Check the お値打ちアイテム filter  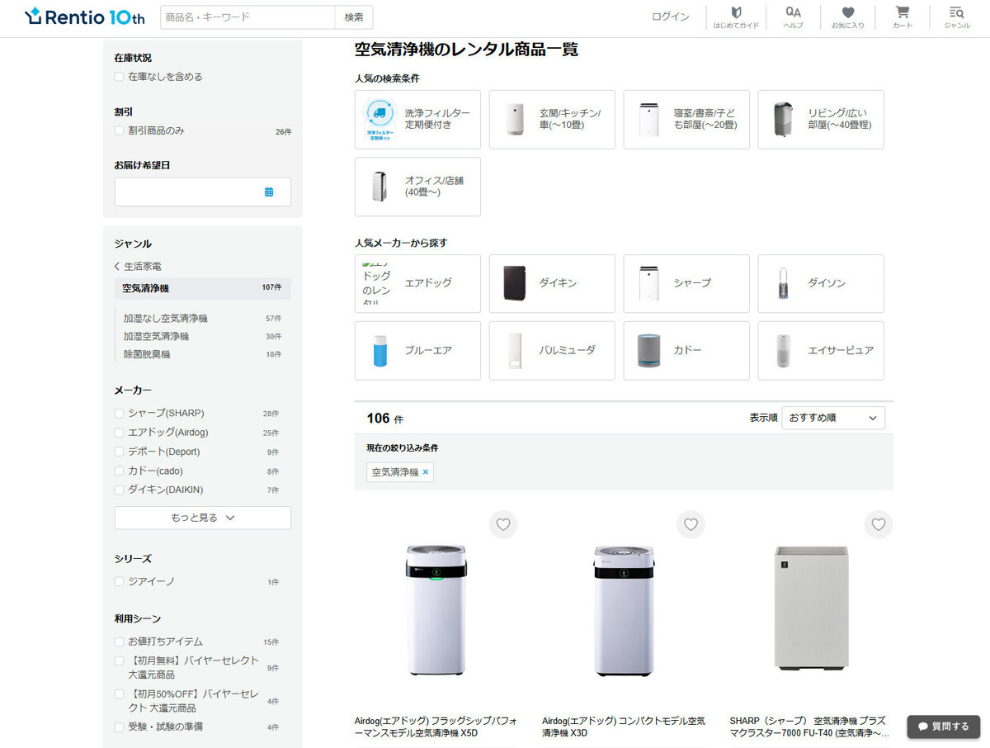click(x=120, y=641)
